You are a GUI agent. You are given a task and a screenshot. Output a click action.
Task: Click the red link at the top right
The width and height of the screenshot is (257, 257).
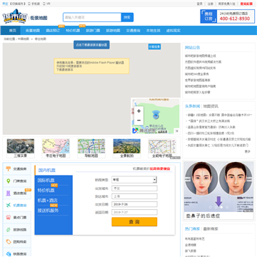click(x=246, y=4)
